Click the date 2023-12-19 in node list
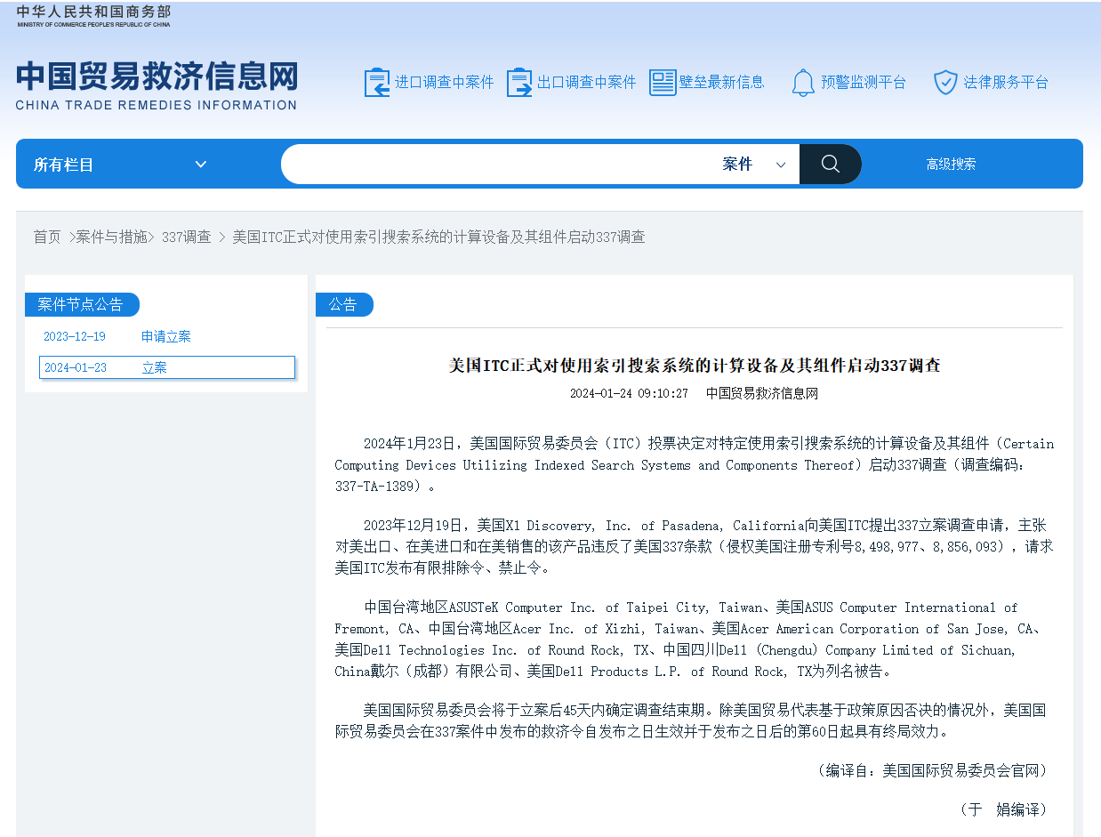Image resolution: width=1101 pixels, height=837 pixels. point(75,336)
